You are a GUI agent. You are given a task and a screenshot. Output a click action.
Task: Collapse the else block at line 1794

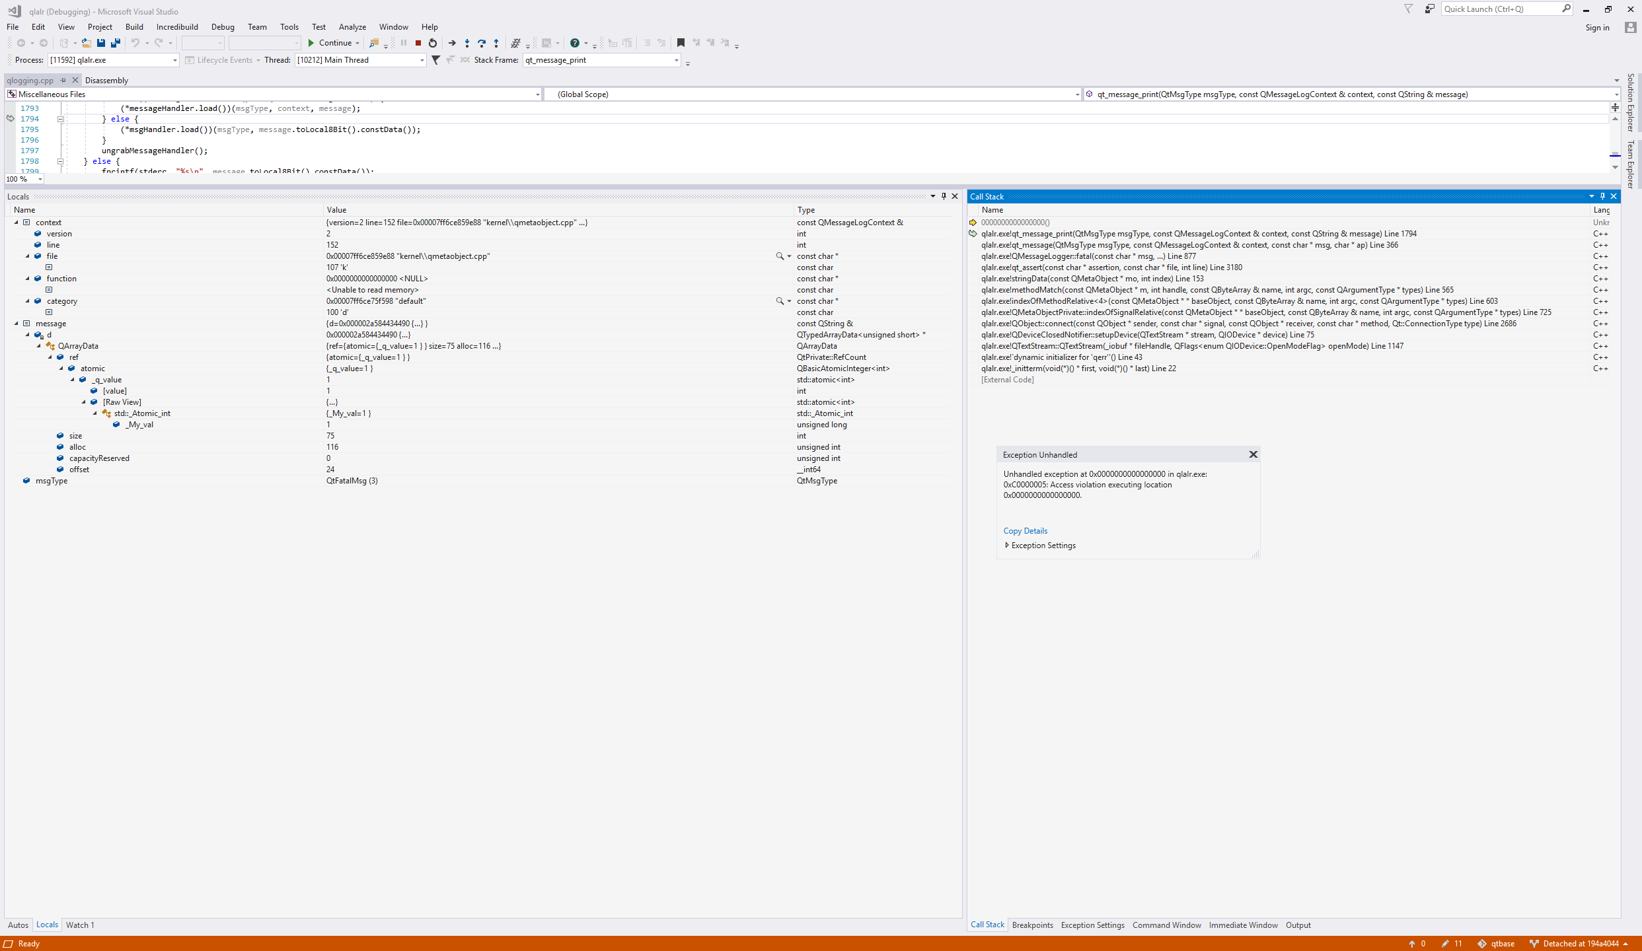(60, 120)
